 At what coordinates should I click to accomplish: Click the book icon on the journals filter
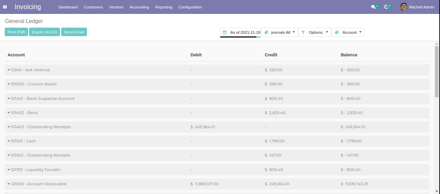pos(266,32)
